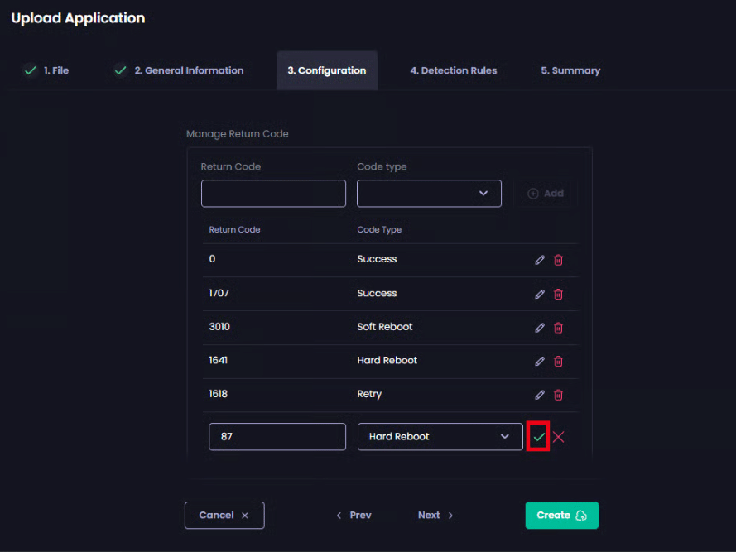Viewport: 736px width, 552px height.
Task: Click the empty Return Code input field
Action: (x=273, y=194)
